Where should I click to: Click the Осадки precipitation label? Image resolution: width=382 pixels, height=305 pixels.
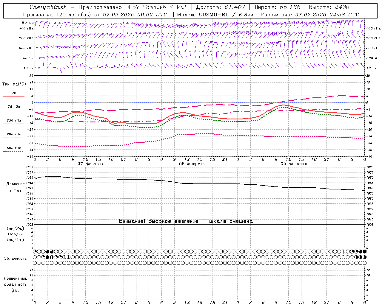coord(16,234)
